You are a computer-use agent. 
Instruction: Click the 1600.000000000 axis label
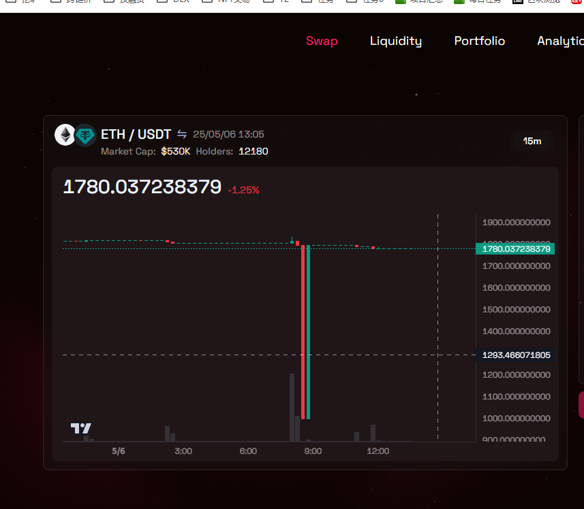(x=517, y=288)
